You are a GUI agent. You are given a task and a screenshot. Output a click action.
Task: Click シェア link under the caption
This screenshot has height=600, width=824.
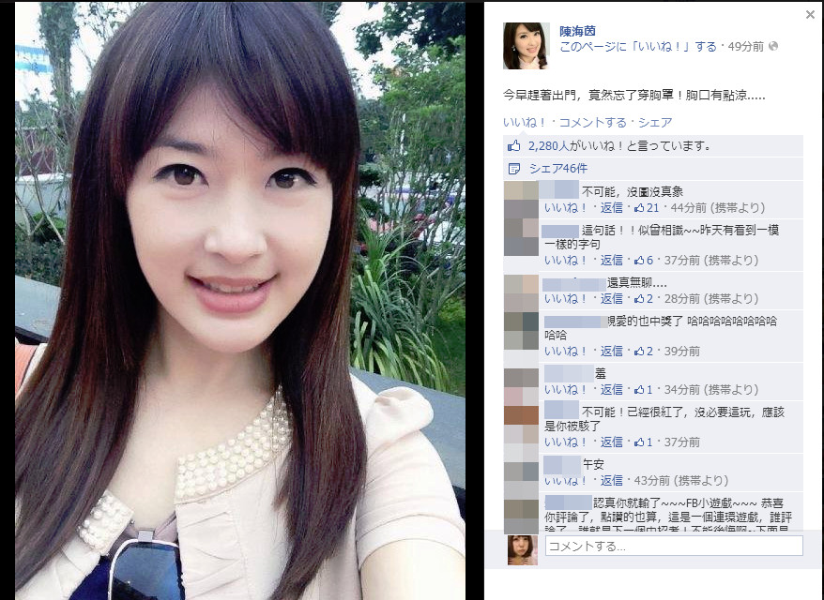click(655, 123)
